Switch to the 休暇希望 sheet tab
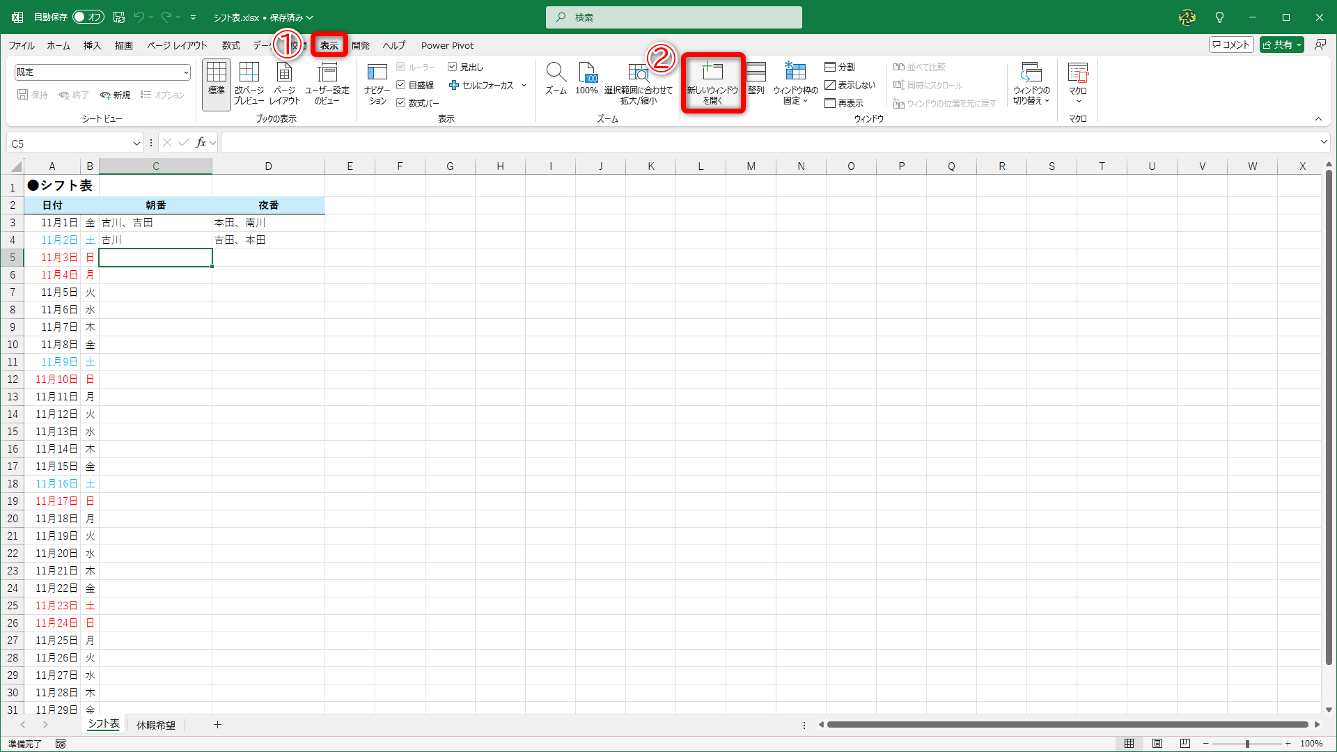The height and width of the screenshot is (752, 1337). coord(155,725)
